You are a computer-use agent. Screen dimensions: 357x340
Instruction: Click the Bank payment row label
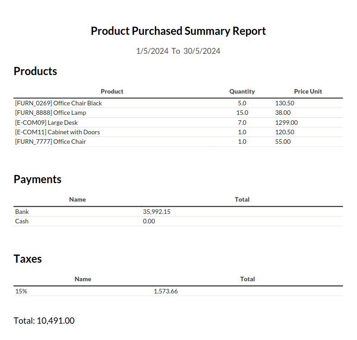click(22, 212)
